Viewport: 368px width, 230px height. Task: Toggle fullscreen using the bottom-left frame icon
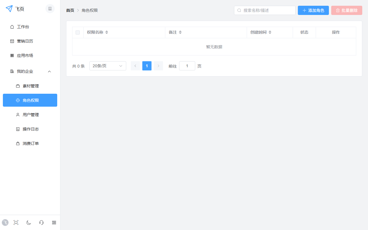(x=16, y=222)
